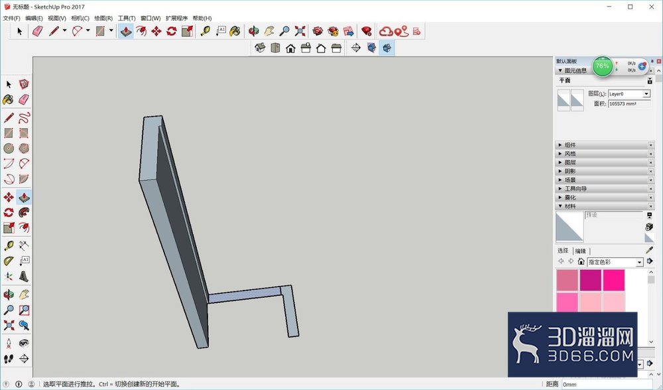The width and height of the screenshot is (663, 390).
Task: Click the eyedropper sample paint icon
Action: (650, 250)
